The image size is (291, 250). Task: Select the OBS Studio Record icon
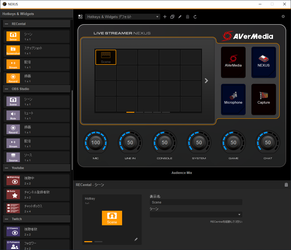coord(13,129)
